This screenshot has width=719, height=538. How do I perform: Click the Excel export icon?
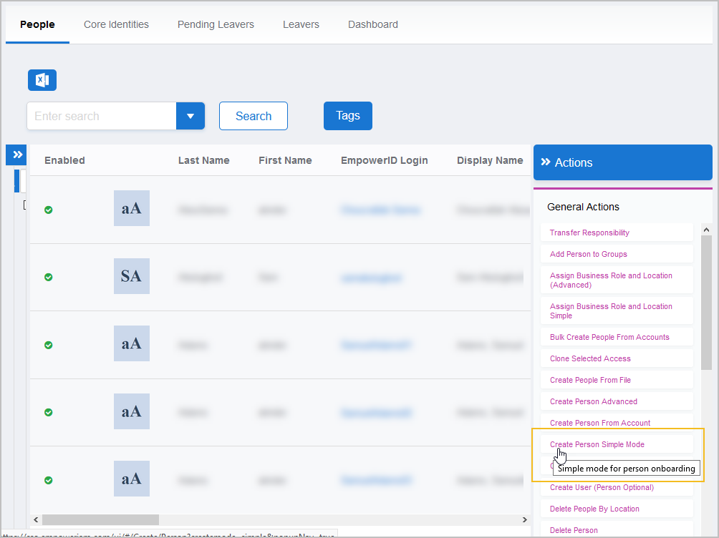click(42, 80)
